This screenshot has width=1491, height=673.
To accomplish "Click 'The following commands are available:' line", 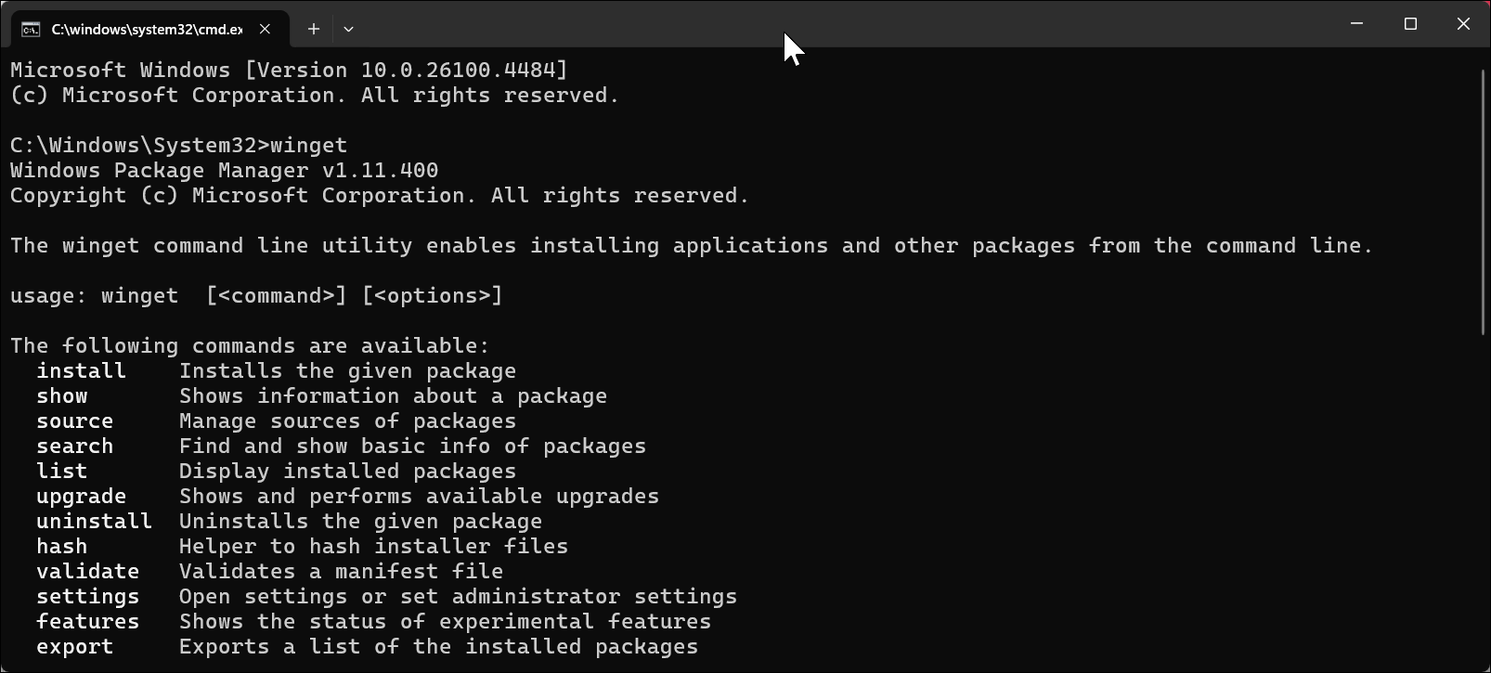I will 250,346.
